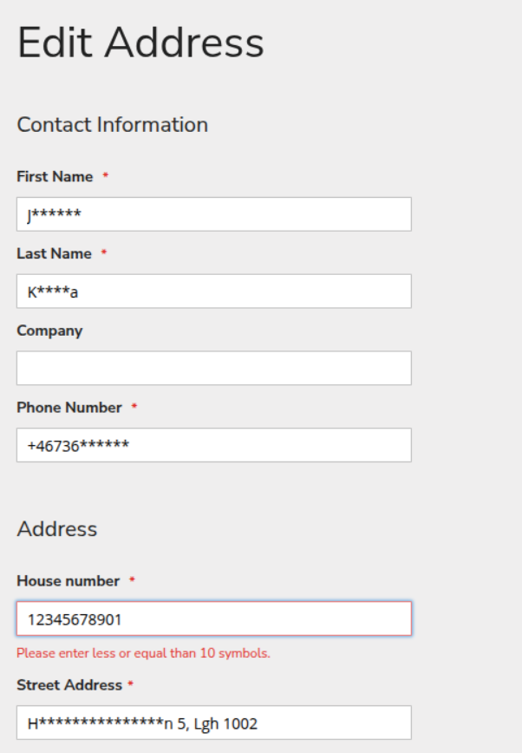Image resolution: width=522 pixels, height=753 pixels.
Task: Click the red asterisk beside First Name
Action: (106, 177)
